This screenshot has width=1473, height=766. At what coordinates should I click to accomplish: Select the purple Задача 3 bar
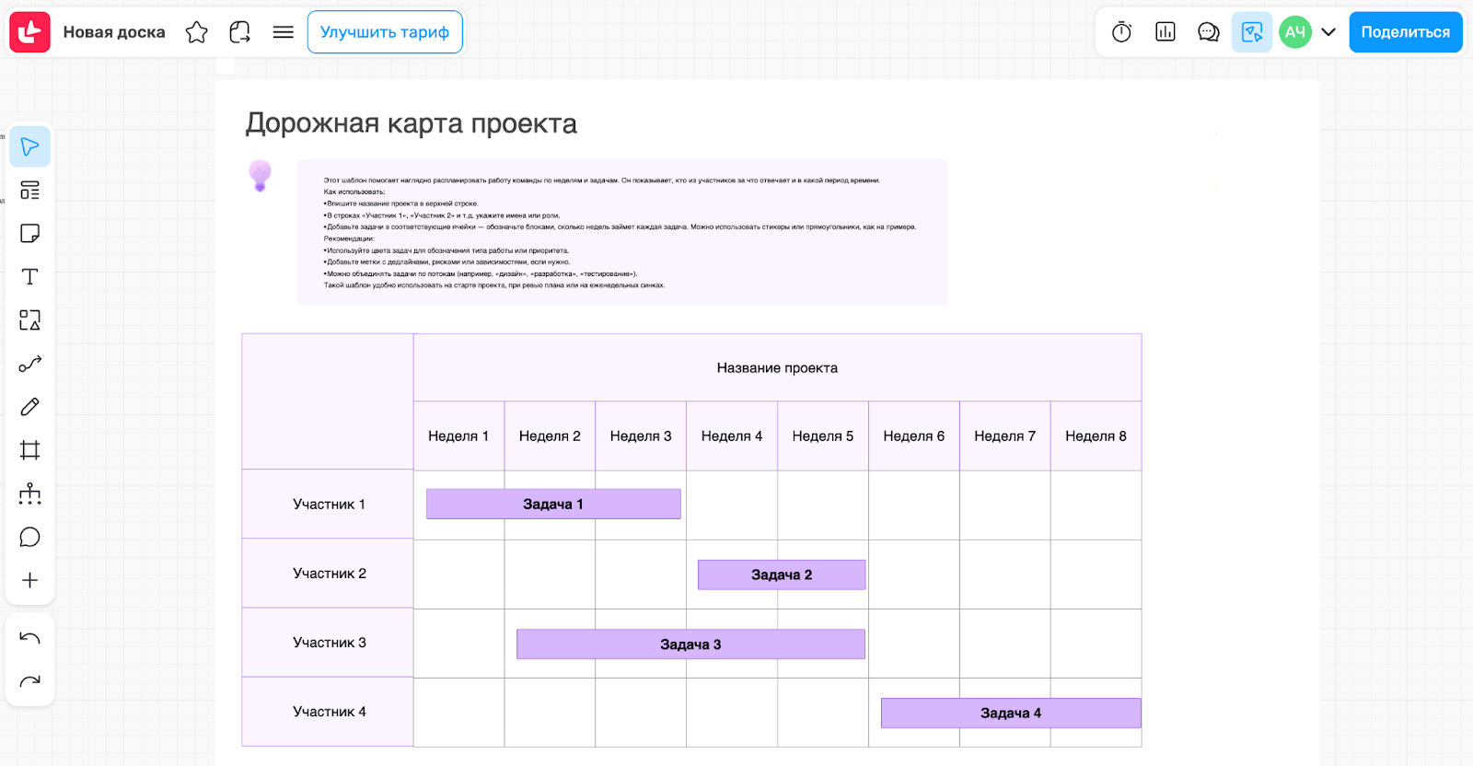pyautogui.click(x=690, y=644)
